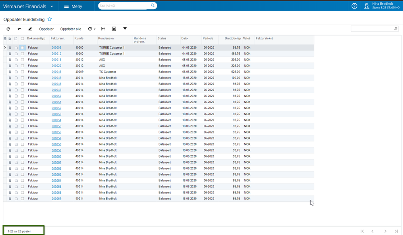Select checkbox for invoice 000043
The image size is (403, 235).
[x=22, y=72]
